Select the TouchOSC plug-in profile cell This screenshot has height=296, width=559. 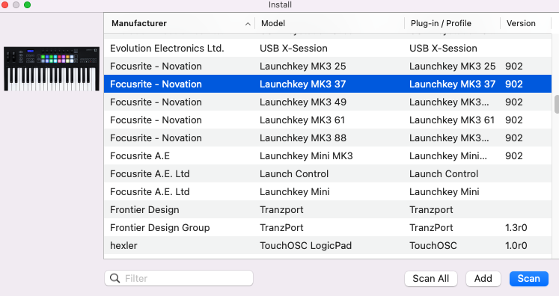pos(433,245)
